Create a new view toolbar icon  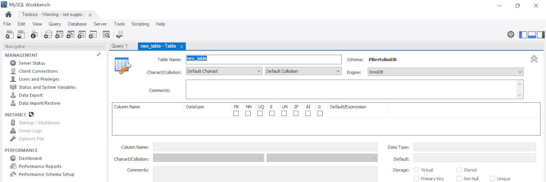tap(71, 34)
